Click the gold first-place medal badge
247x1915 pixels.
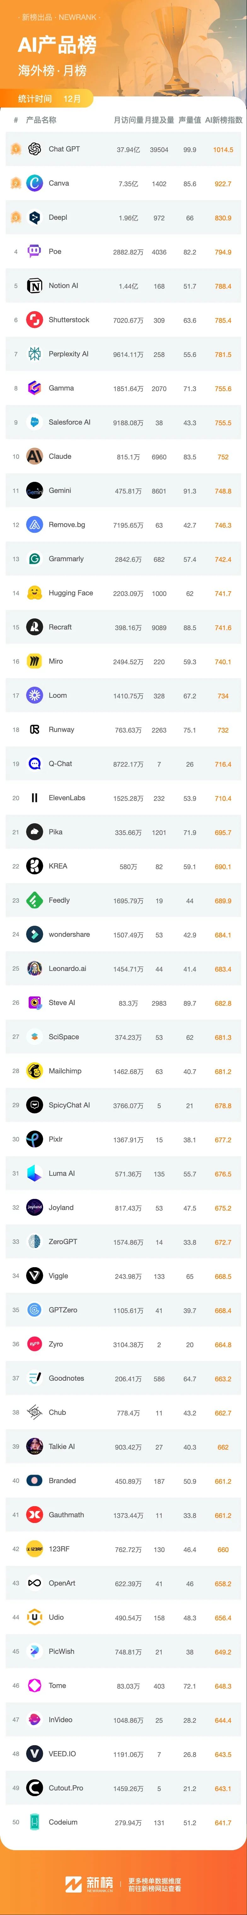(15, 150)
